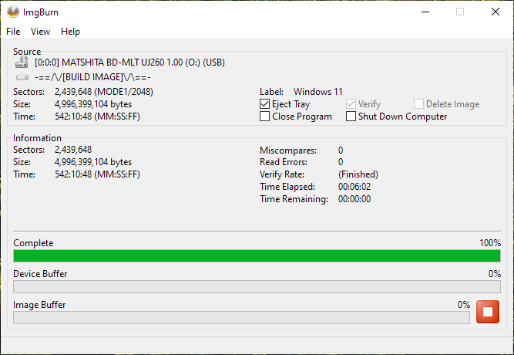Click the Windows 11 label value
This screenshot has width=514, height=355.
point(318,92)
